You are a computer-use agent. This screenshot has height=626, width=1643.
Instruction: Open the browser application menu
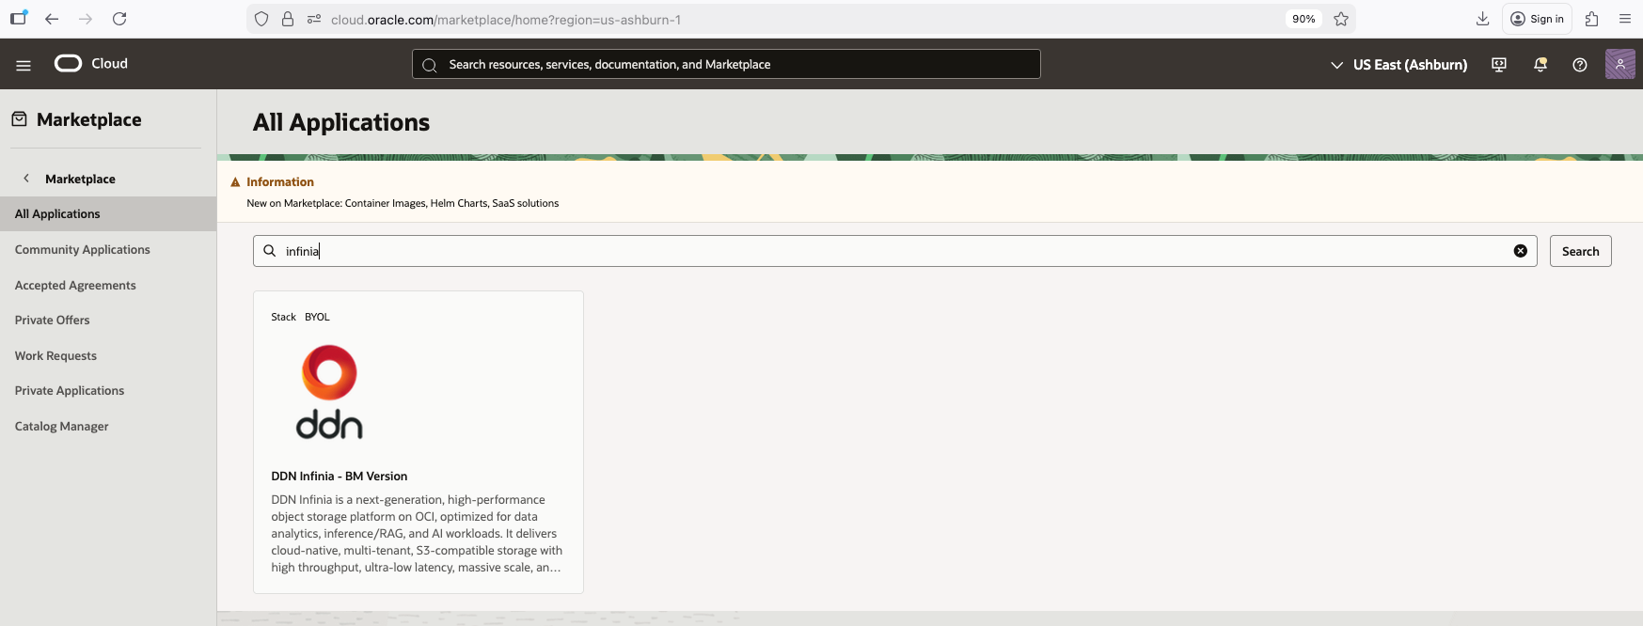(1624, 19)
